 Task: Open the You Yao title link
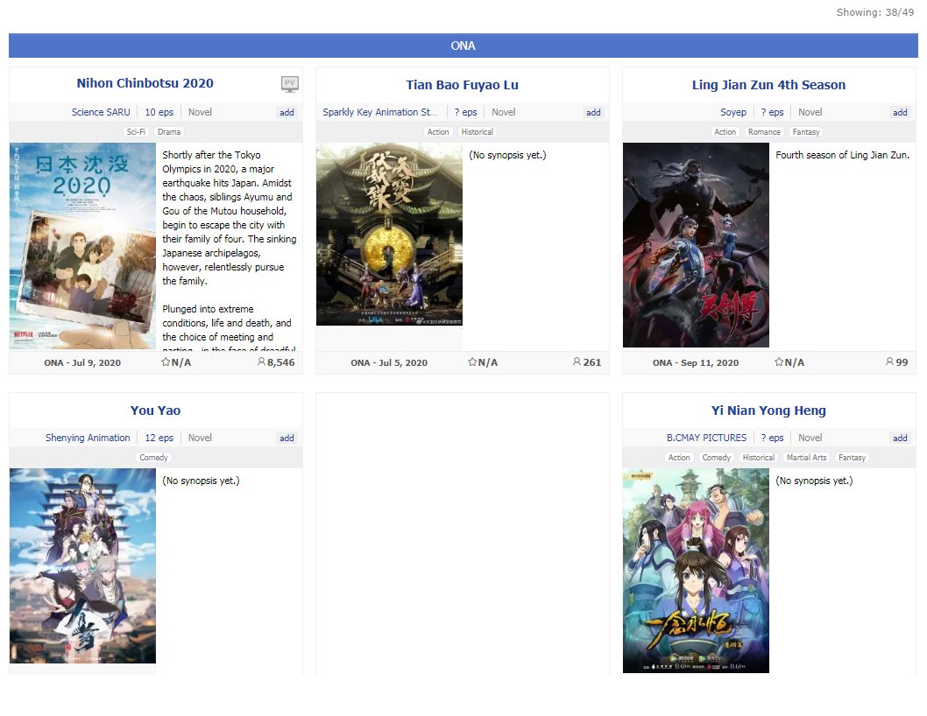coord(155,411)
